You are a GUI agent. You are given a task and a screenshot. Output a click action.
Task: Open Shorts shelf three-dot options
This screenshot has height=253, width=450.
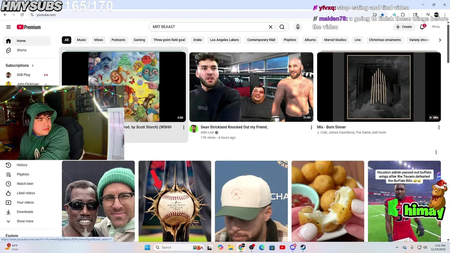[436, 152]
